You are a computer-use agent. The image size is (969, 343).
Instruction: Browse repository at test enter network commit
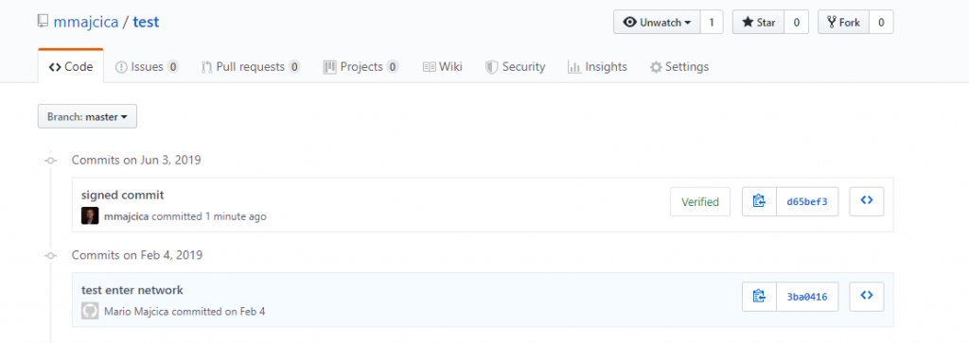(867, 297)
